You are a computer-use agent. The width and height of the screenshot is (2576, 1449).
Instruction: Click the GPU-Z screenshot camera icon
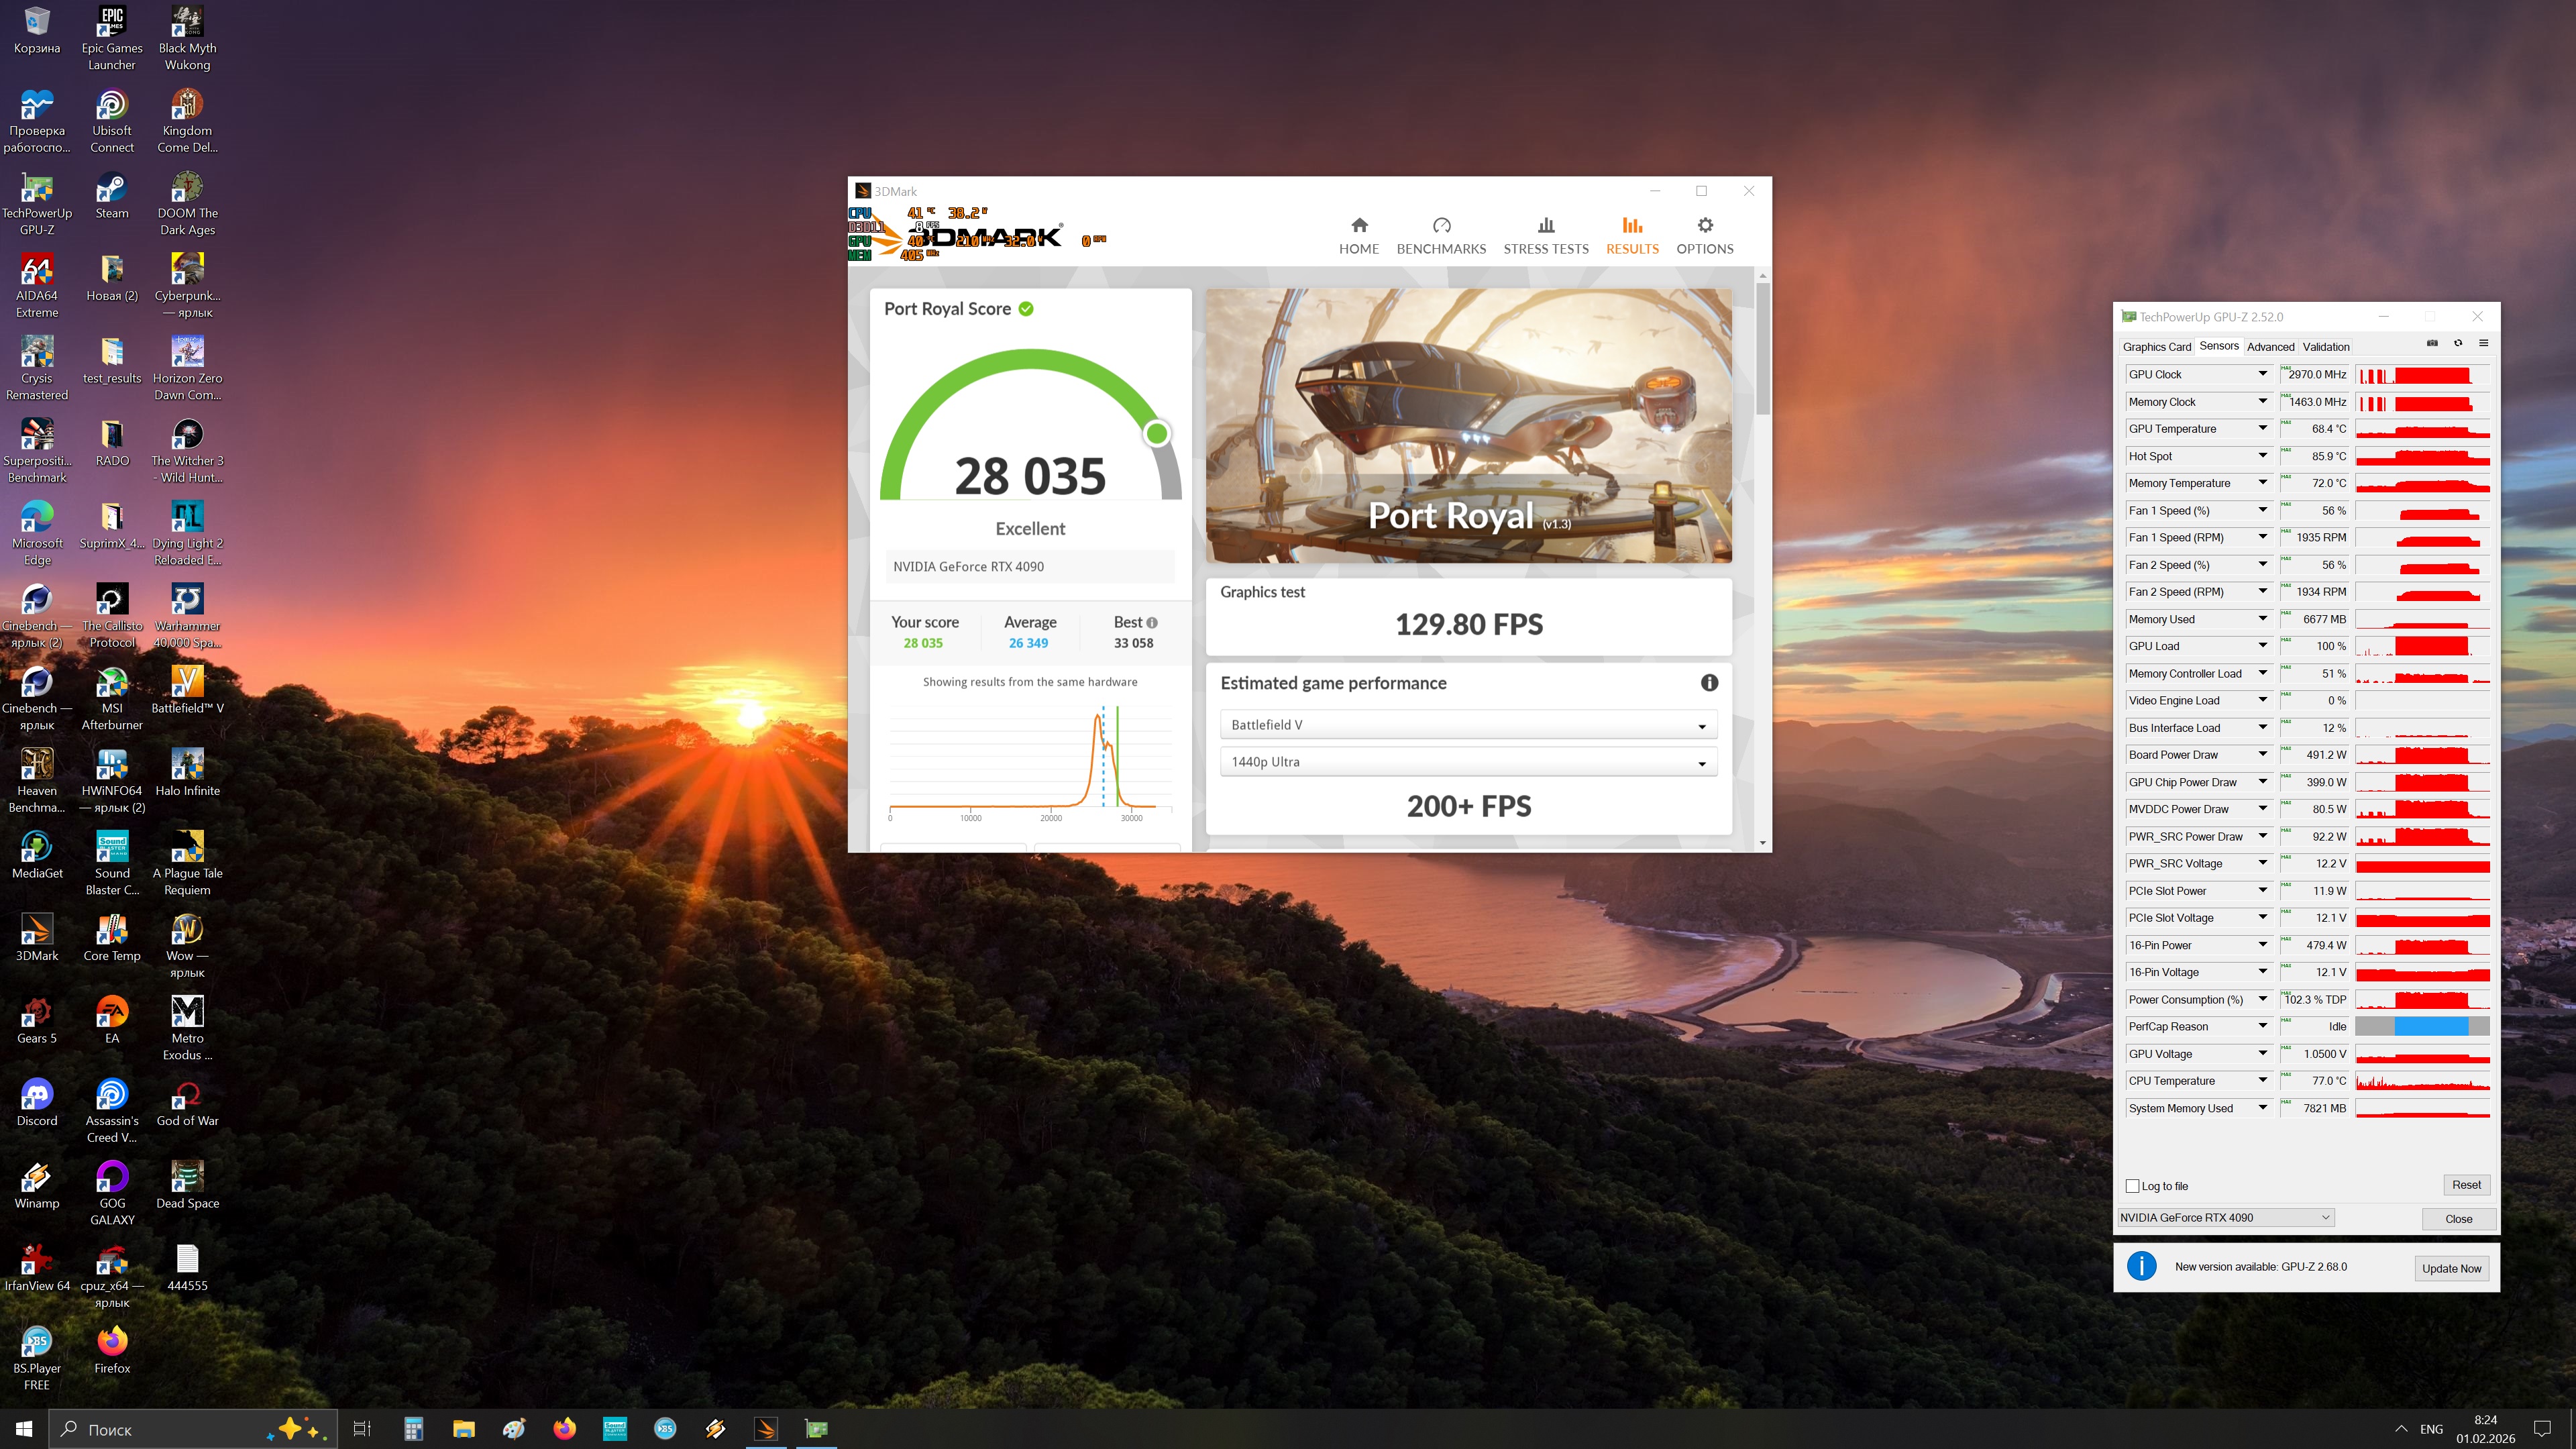click(2432, 343)
